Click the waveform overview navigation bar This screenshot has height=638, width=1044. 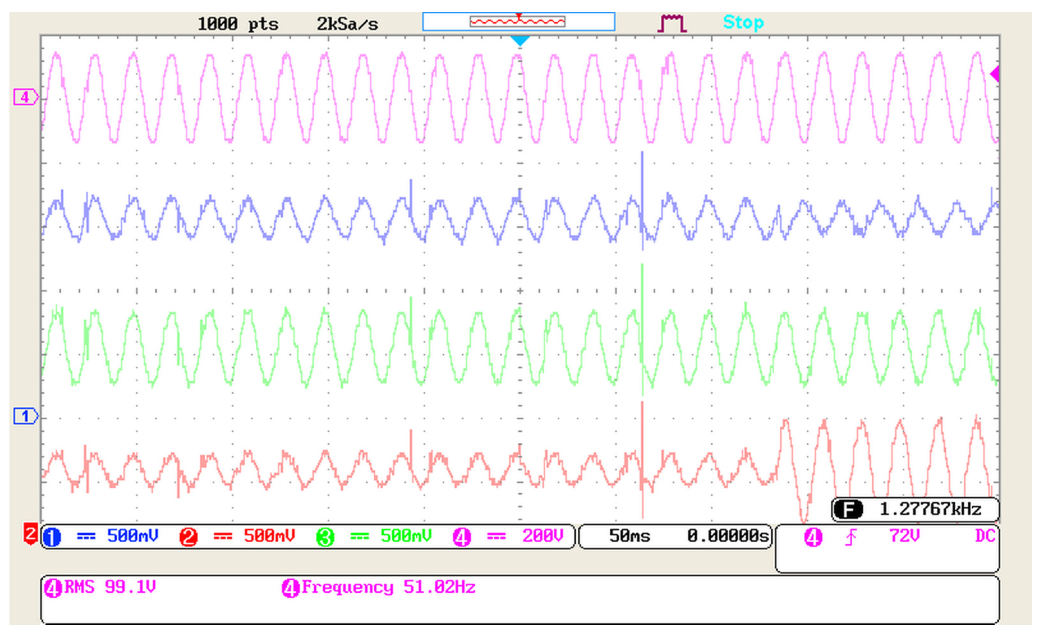(518, 22)
